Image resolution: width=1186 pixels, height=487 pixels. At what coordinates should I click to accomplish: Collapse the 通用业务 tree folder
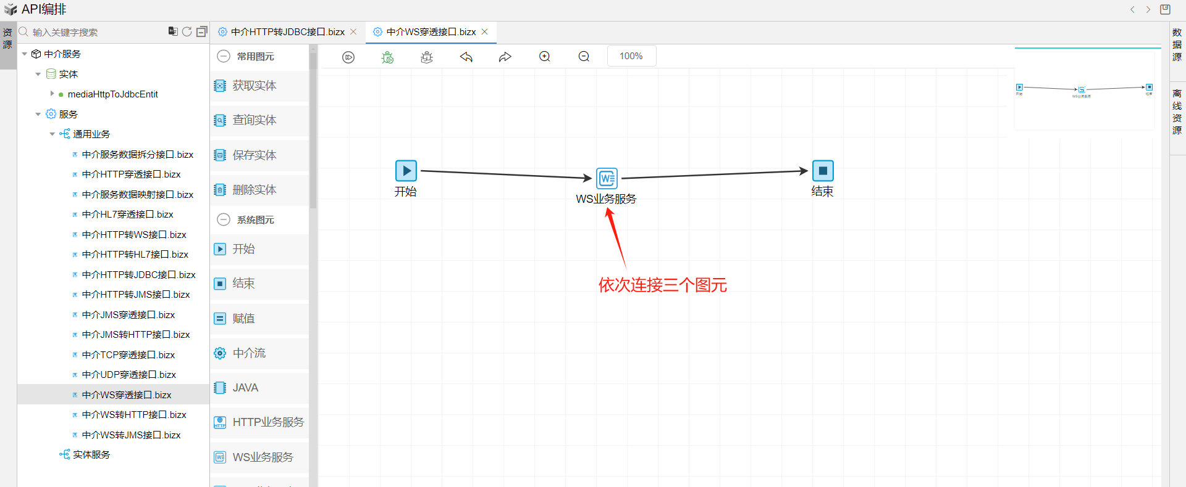pyautogui.click(x=53, y=134)
